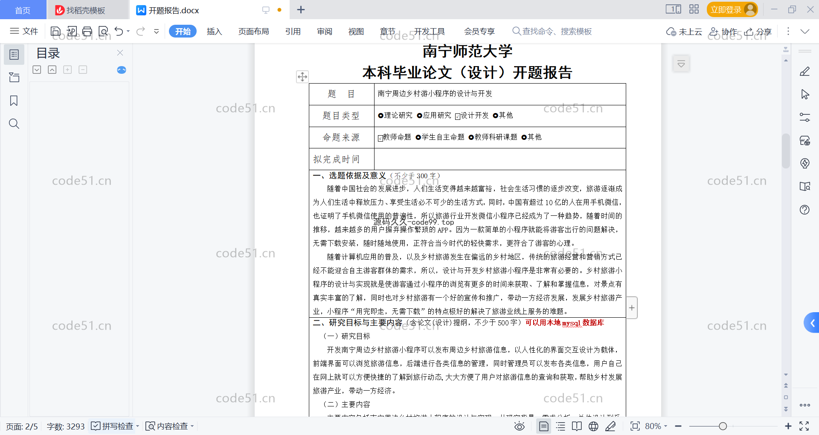The width and height of the screenshot is (819, 435).
Task: Expand the blue side panel arrow tab
Action: [x=812, y=323]
